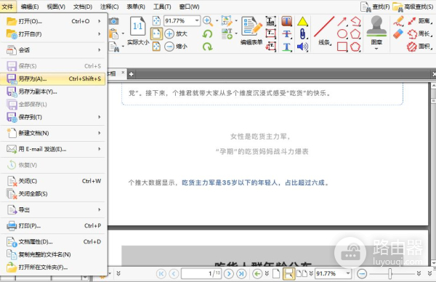The image size is (436, 282).
Task: Rotate view clockwise with the lower green arrow
Action: click(207, 47)
